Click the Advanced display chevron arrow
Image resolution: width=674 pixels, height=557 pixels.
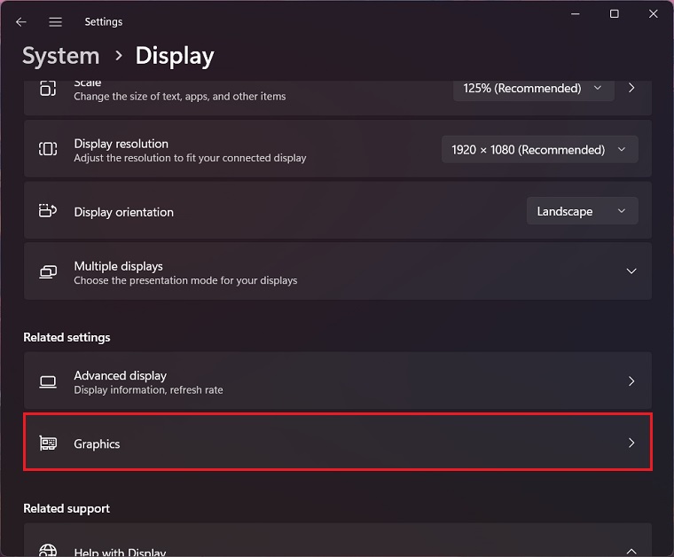coord(631,381)
